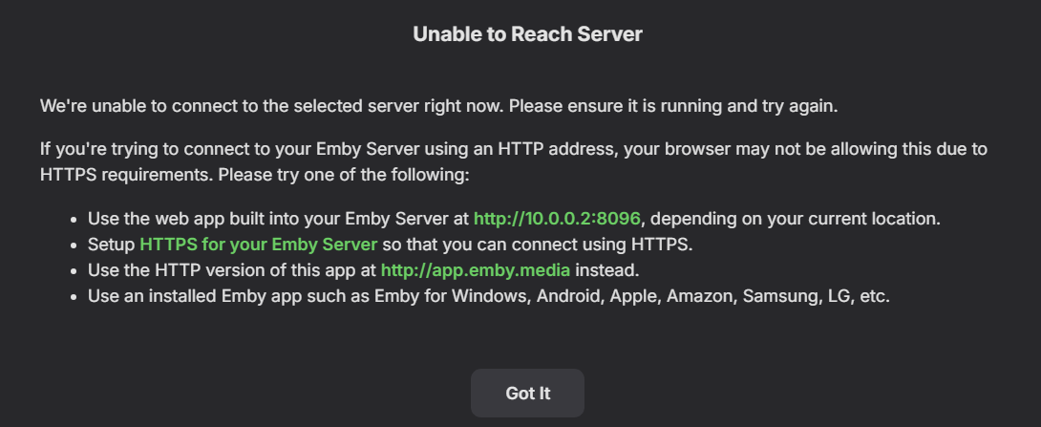
Task: Click the bullet dot before "Setup HTTPS"
Action: tap(74, 245)
